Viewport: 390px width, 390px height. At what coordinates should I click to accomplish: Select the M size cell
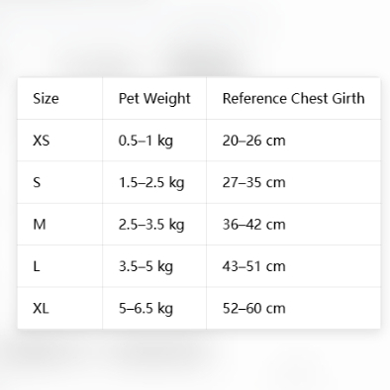coord(59,224)
